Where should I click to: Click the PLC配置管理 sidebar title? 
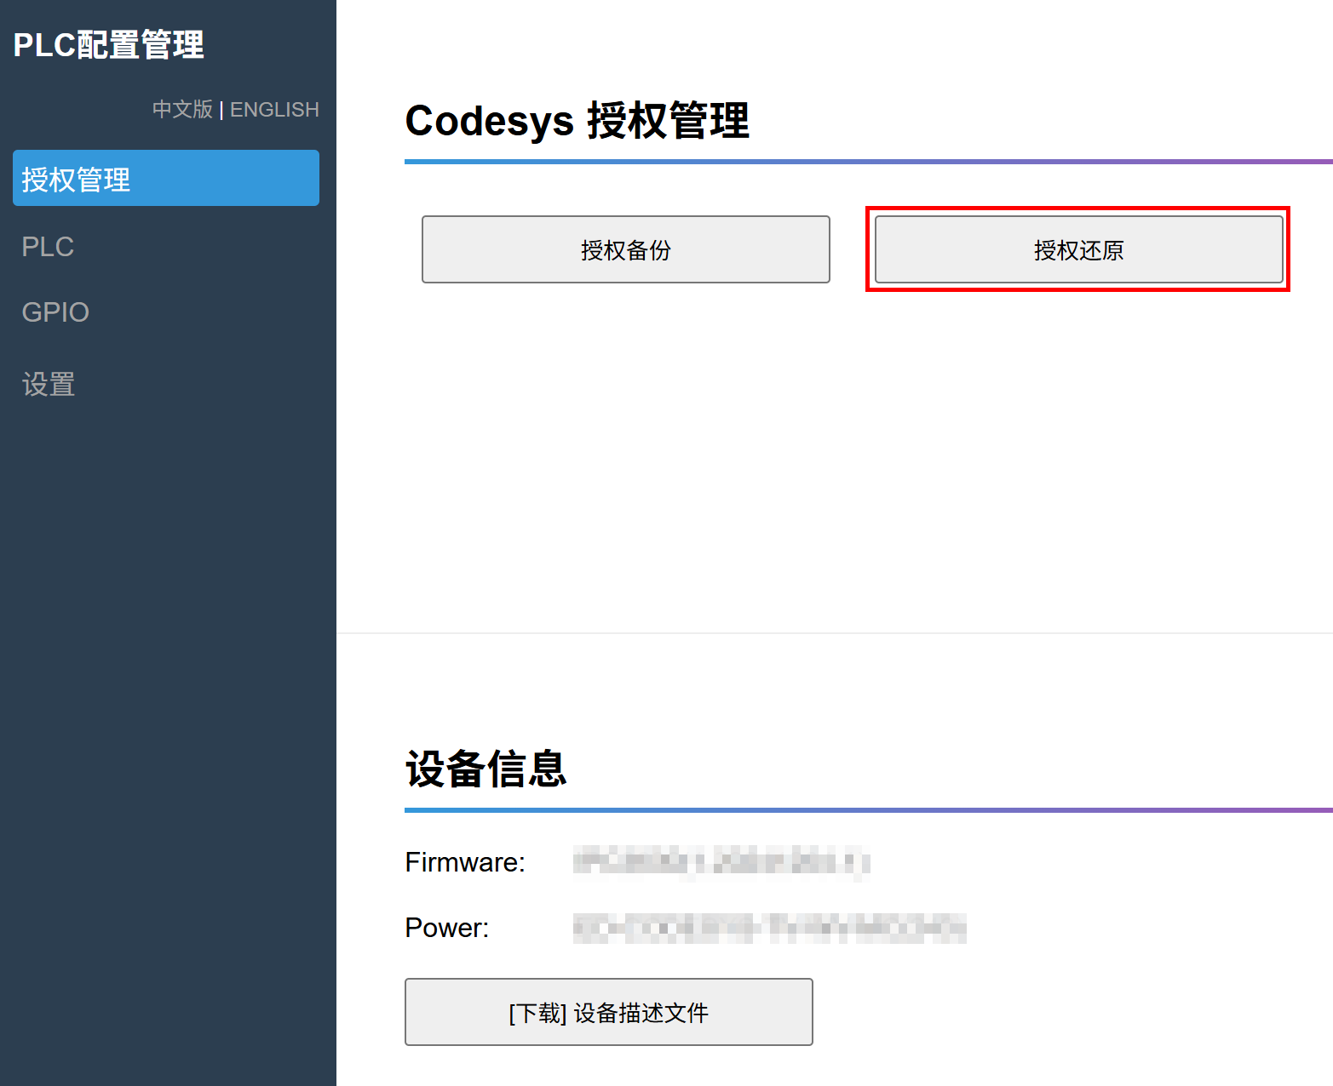coord(109,45)
